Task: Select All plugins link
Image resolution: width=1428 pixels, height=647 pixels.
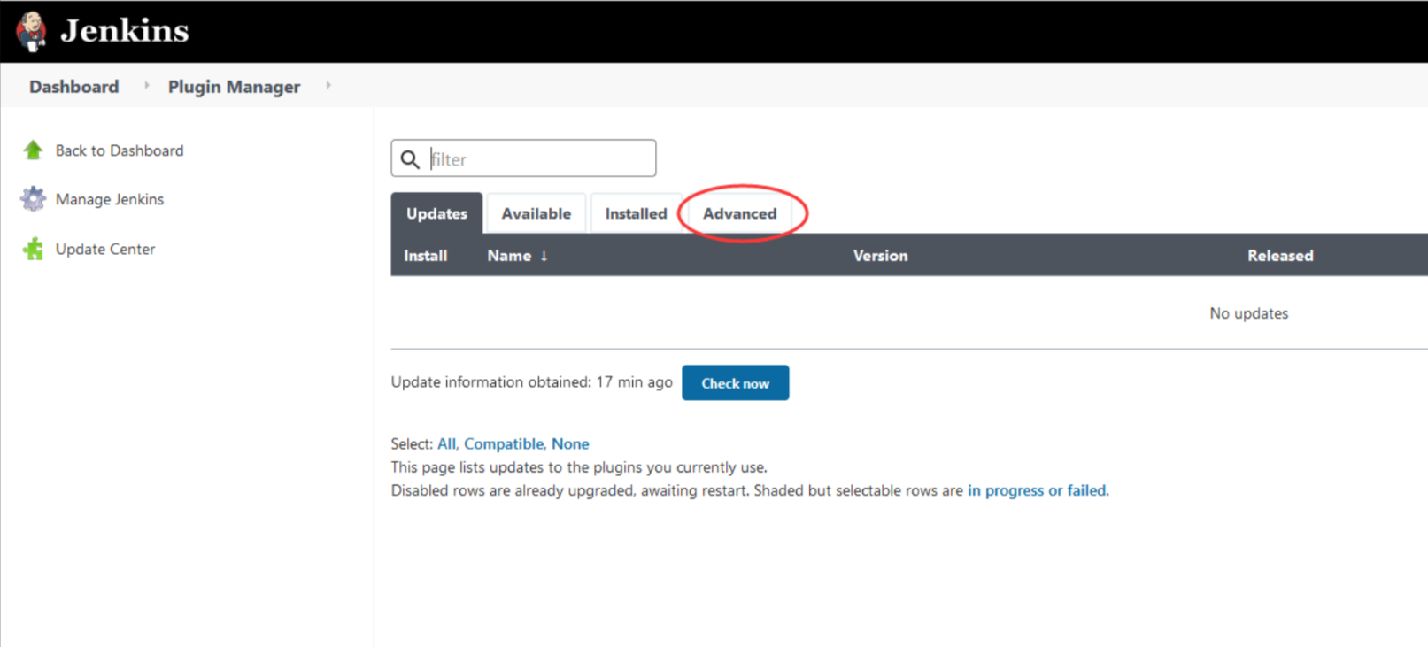Action: coord(446,443)
